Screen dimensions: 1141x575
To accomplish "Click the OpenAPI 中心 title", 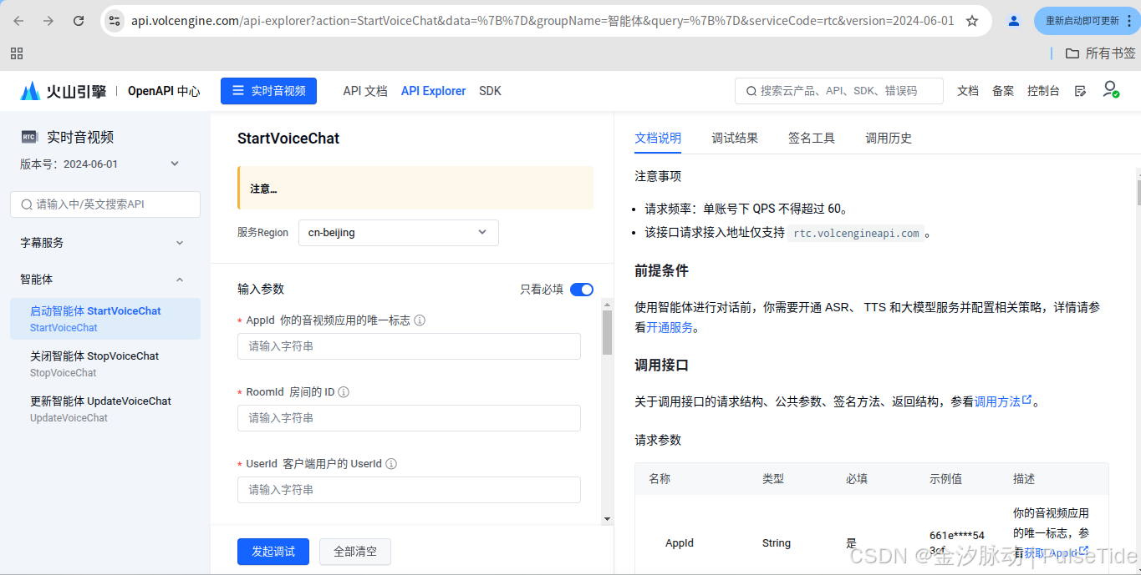I will click(x=164, y=91).
